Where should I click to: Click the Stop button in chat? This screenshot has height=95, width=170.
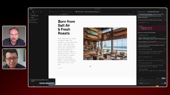click(x=158, y=78)
